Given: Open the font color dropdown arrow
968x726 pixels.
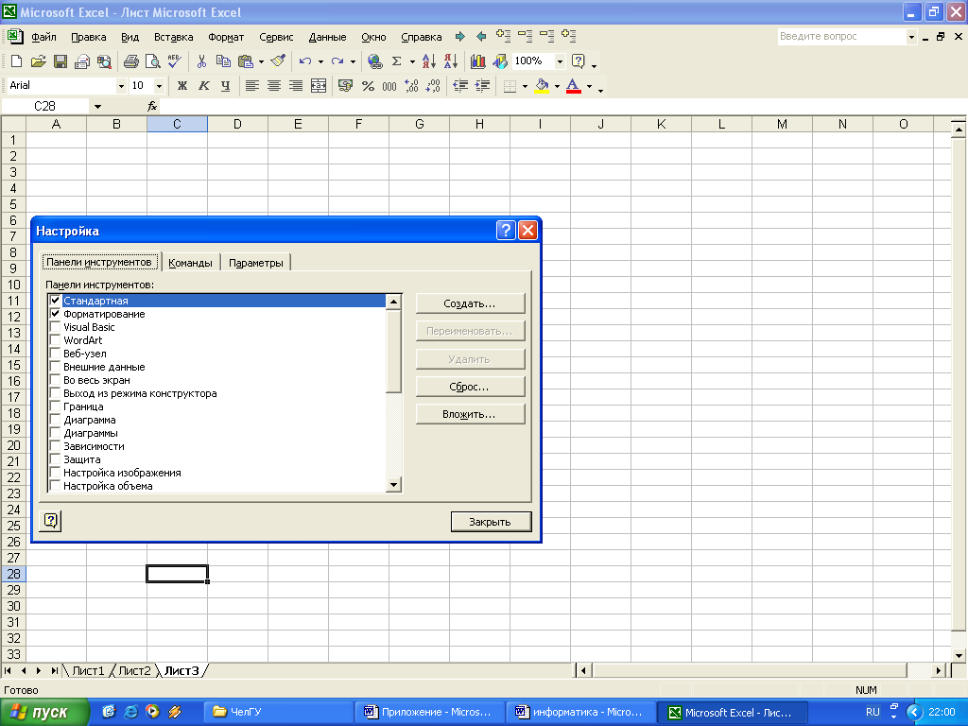Looking at the screenshot, I should pyautogui.click(x=590, y=86).
